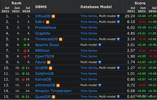This screenshot has height=100, width=157.
Task: Click the info icon in Kdb+'s Database Model cell
Action: tap(118, 22)
